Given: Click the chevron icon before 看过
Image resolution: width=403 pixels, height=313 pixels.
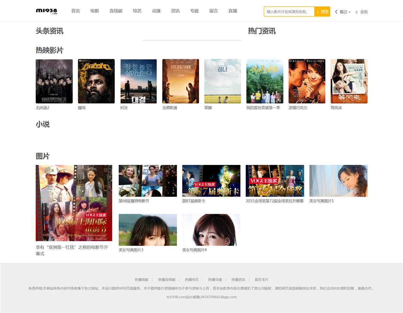Looking at the screenshot, I should pos(336,12).
